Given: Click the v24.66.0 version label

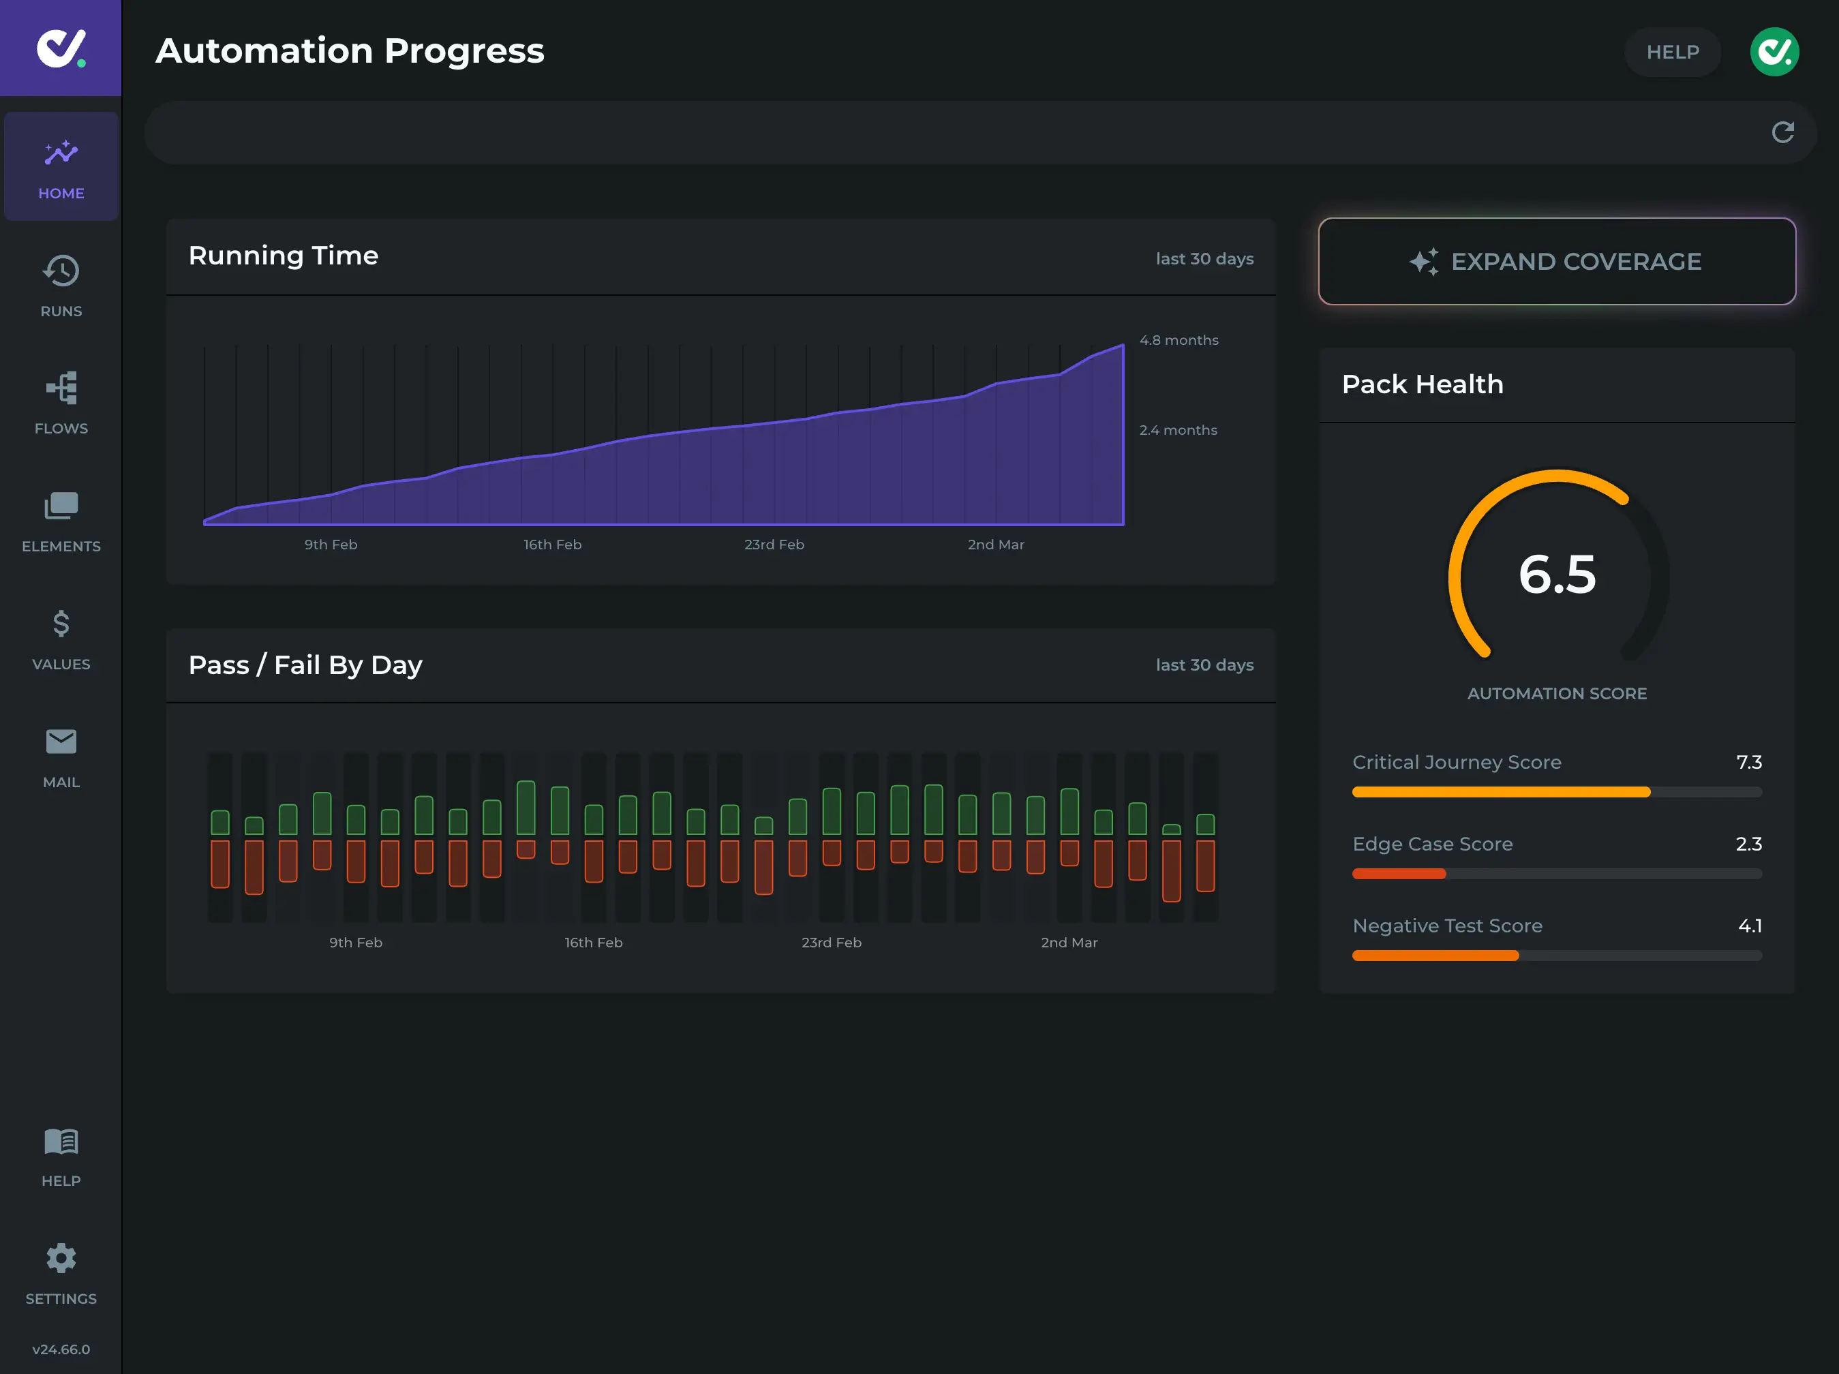Looking at the screenshot, I should pyautogui.click(x=61, y=1349).
